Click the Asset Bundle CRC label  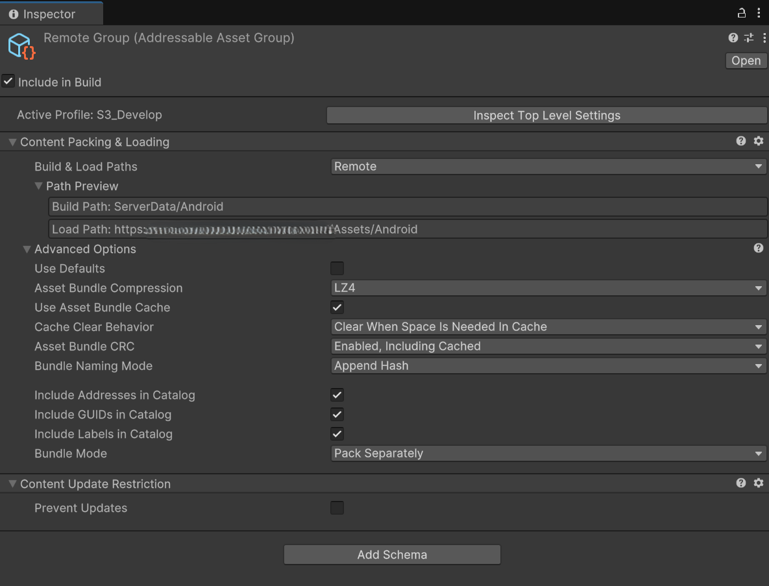pos(84,346)
